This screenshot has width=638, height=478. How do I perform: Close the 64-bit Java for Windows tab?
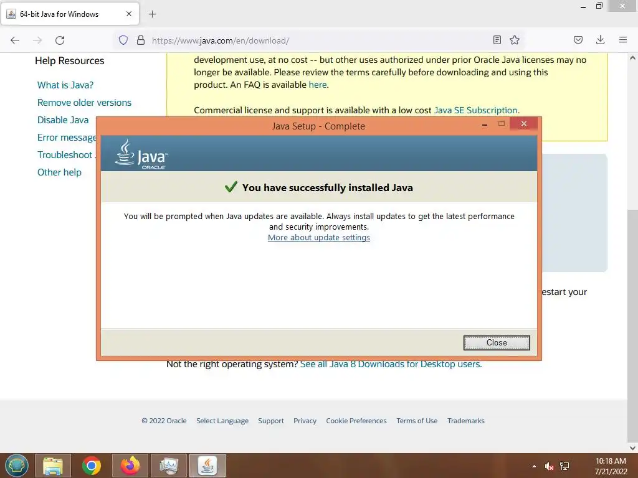pyautogui.click(x=128, y=14)
